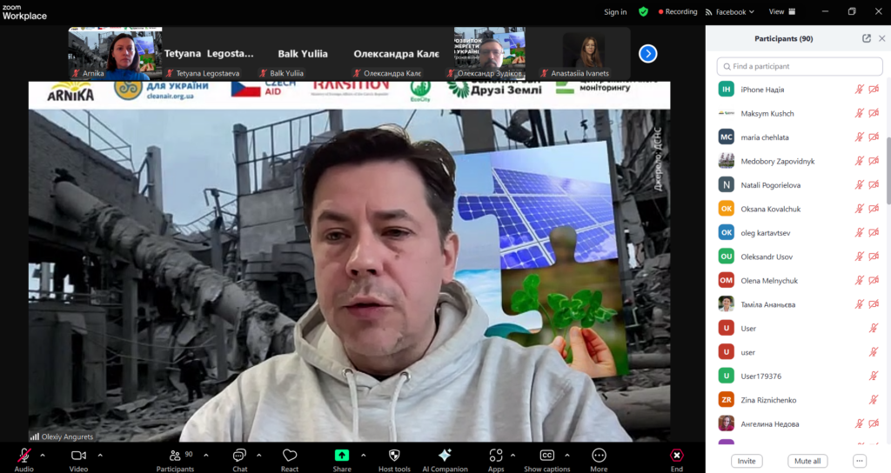This screenshot has width=891, height=473.
Task: Open the More options ellipsis
Action: (599, 456)
